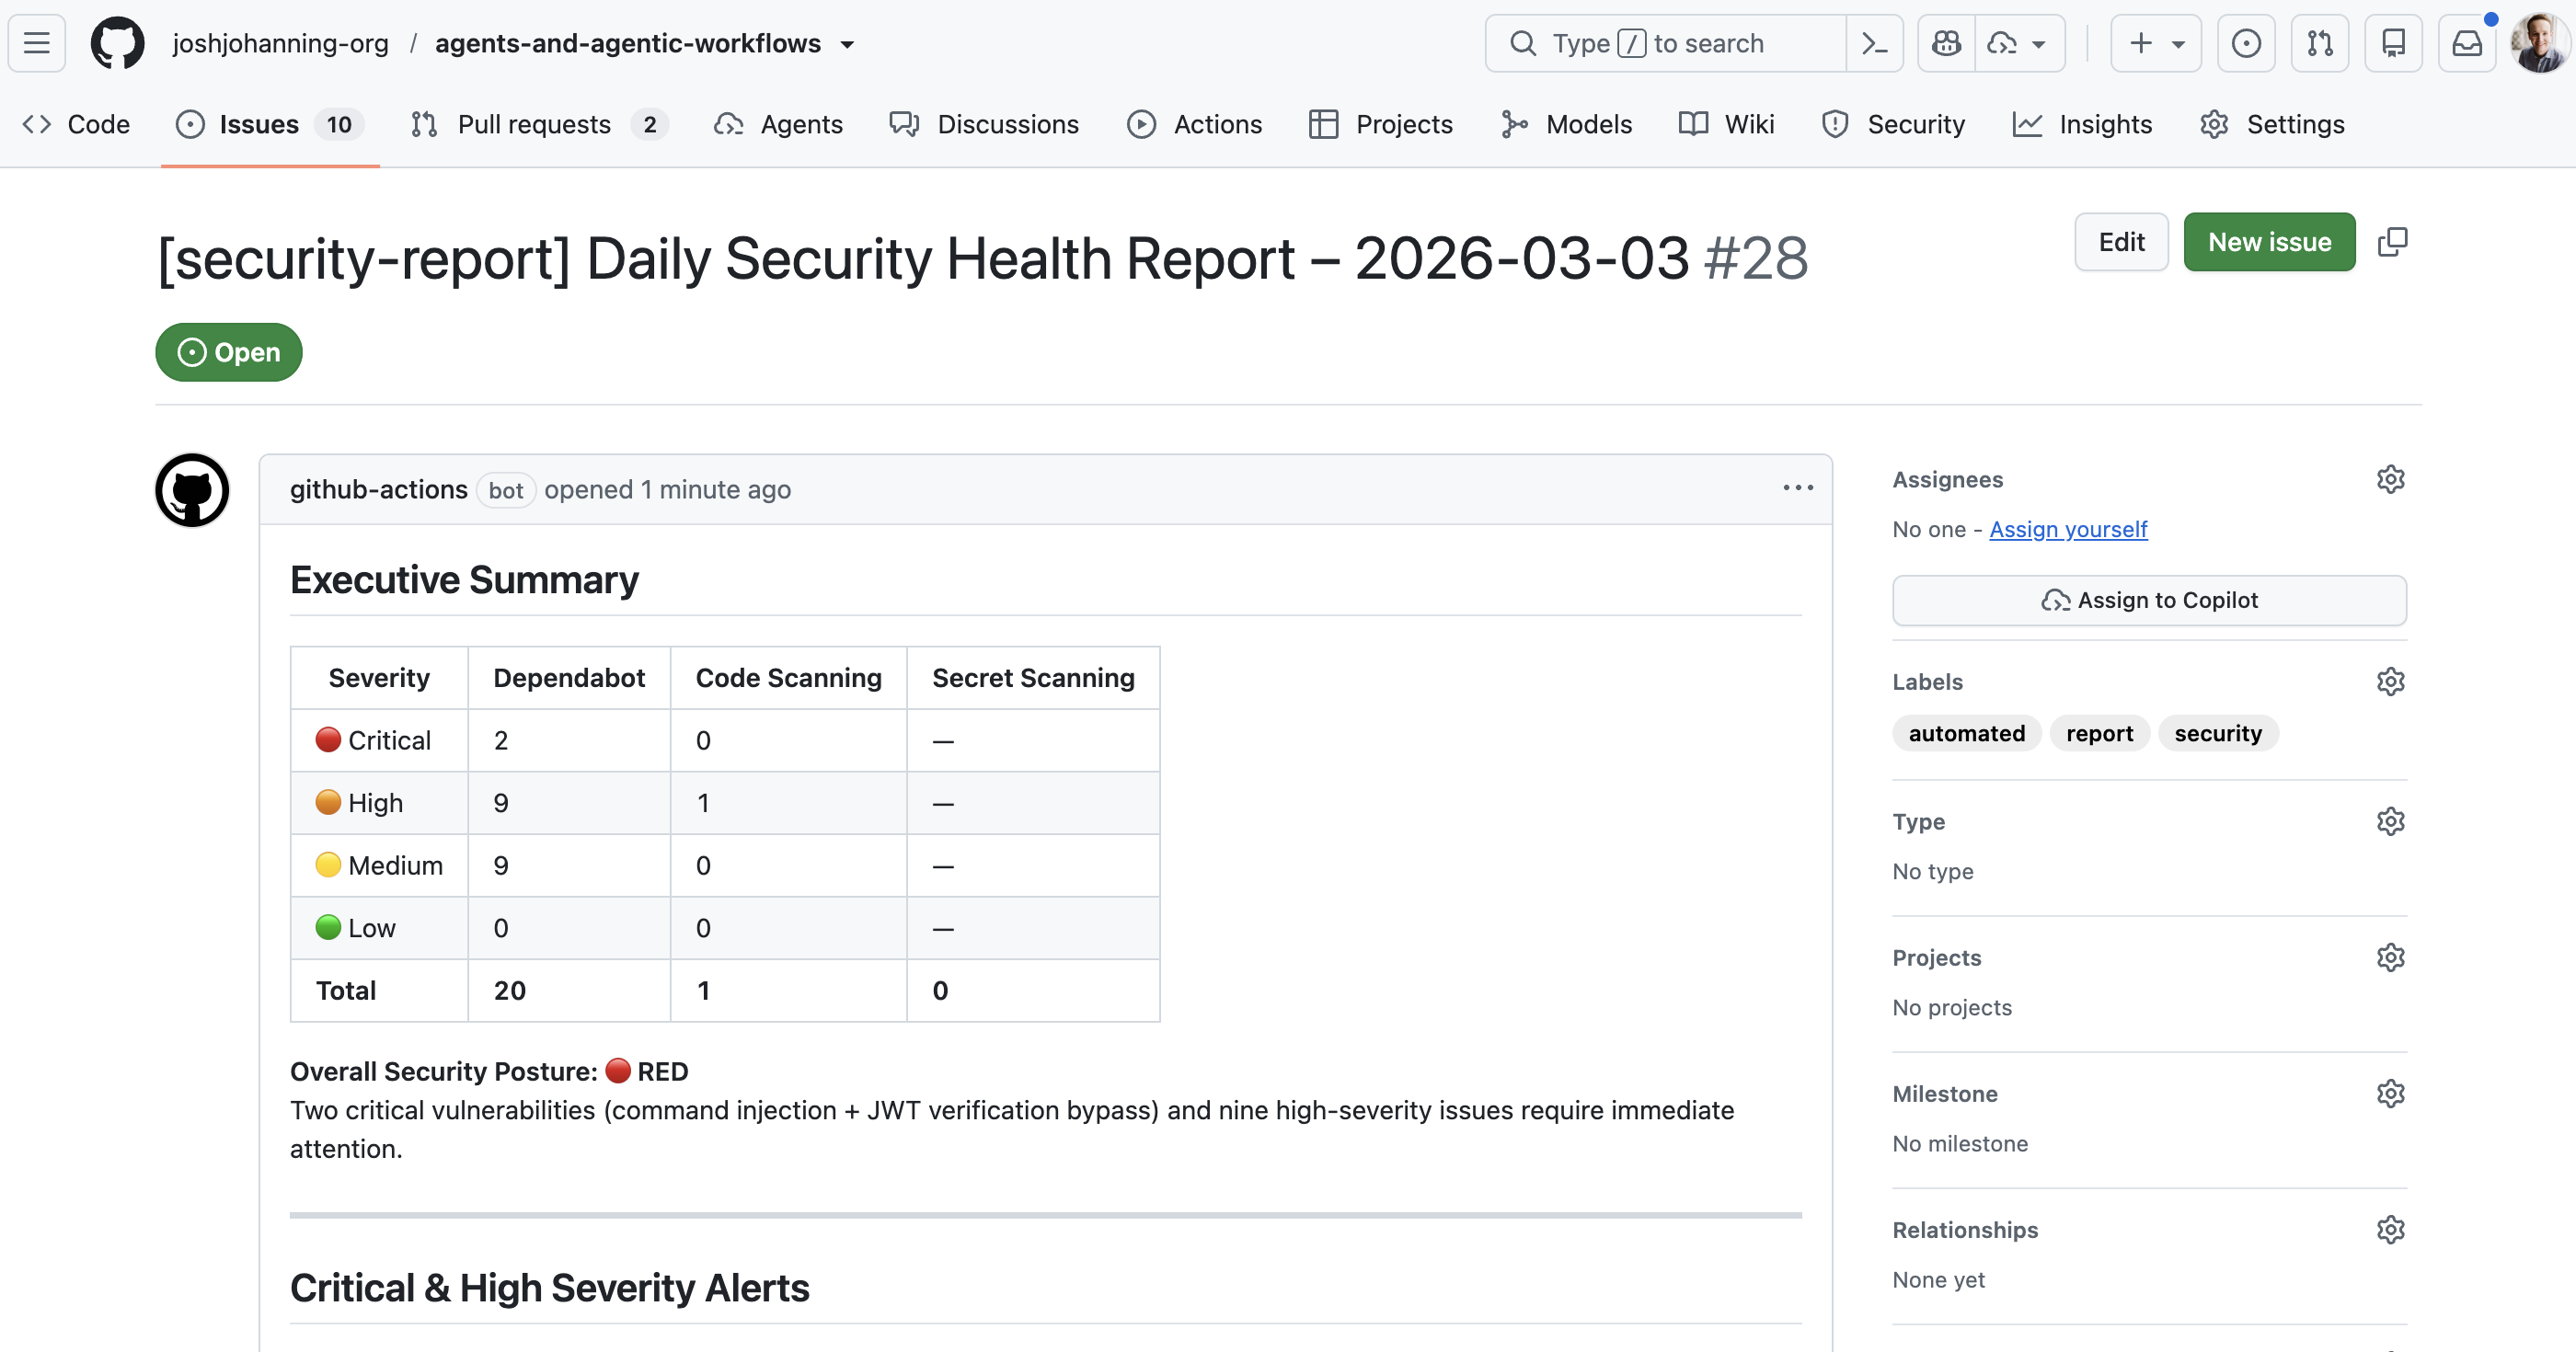Open the Copilot chevron dropdown
Screen dimensions: 2576x1352
pyautogui.click(x=2038, y=43)
